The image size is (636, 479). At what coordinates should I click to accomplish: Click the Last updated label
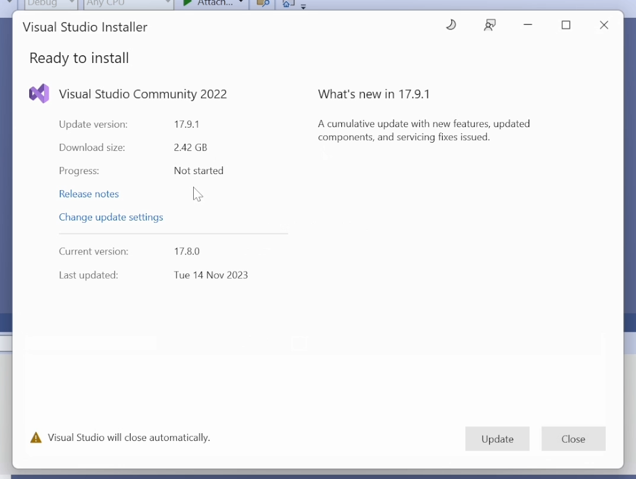click(89, 275)
